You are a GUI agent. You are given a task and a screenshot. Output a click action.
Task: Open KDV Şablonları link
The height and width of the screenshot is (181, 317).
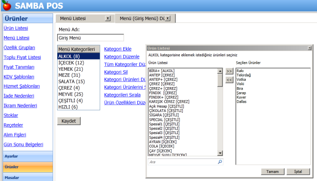tap(19, 77)
